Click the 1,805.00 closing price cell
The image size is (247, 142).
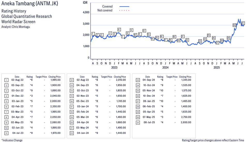[121, 90]
